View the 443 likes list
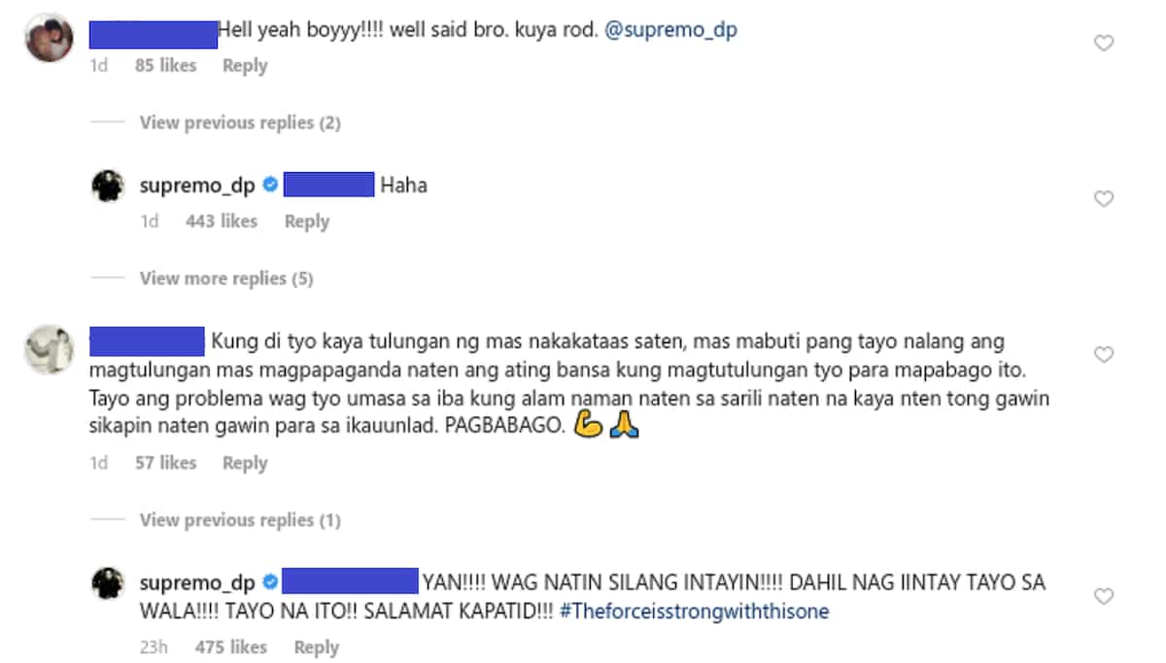Image resolution: width=1166 pixels, height=663 pixels. [x=222, y=222]
